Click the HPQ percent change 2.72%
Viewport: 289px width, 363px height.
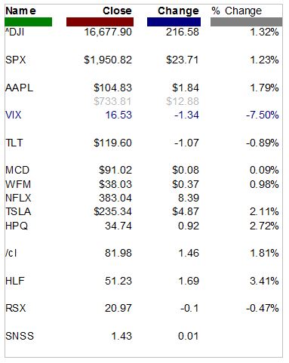264,226
